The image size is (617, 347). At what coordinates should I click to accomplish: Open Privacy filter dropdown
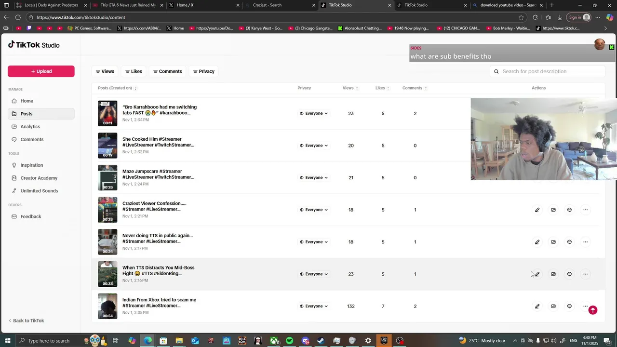[x=204, y=71]
